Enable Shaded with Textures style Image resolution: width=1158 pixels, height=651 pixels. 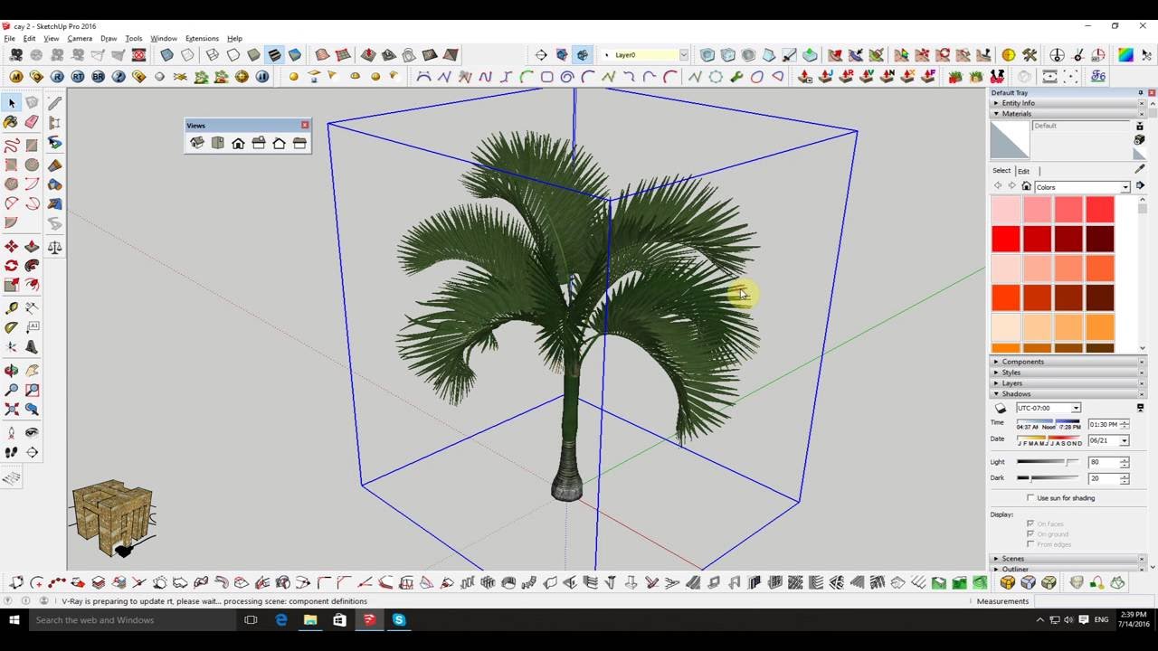click(274, 55)
